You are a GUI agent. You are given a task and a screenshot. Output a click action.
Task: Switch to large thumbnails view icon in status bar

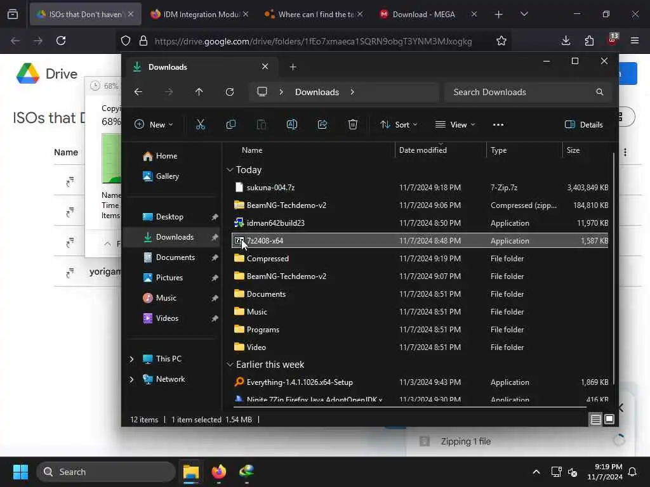tap(609, 420)
